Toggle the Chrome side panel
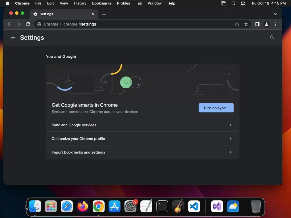The image size is (291, 218). [x=257, y=24]
